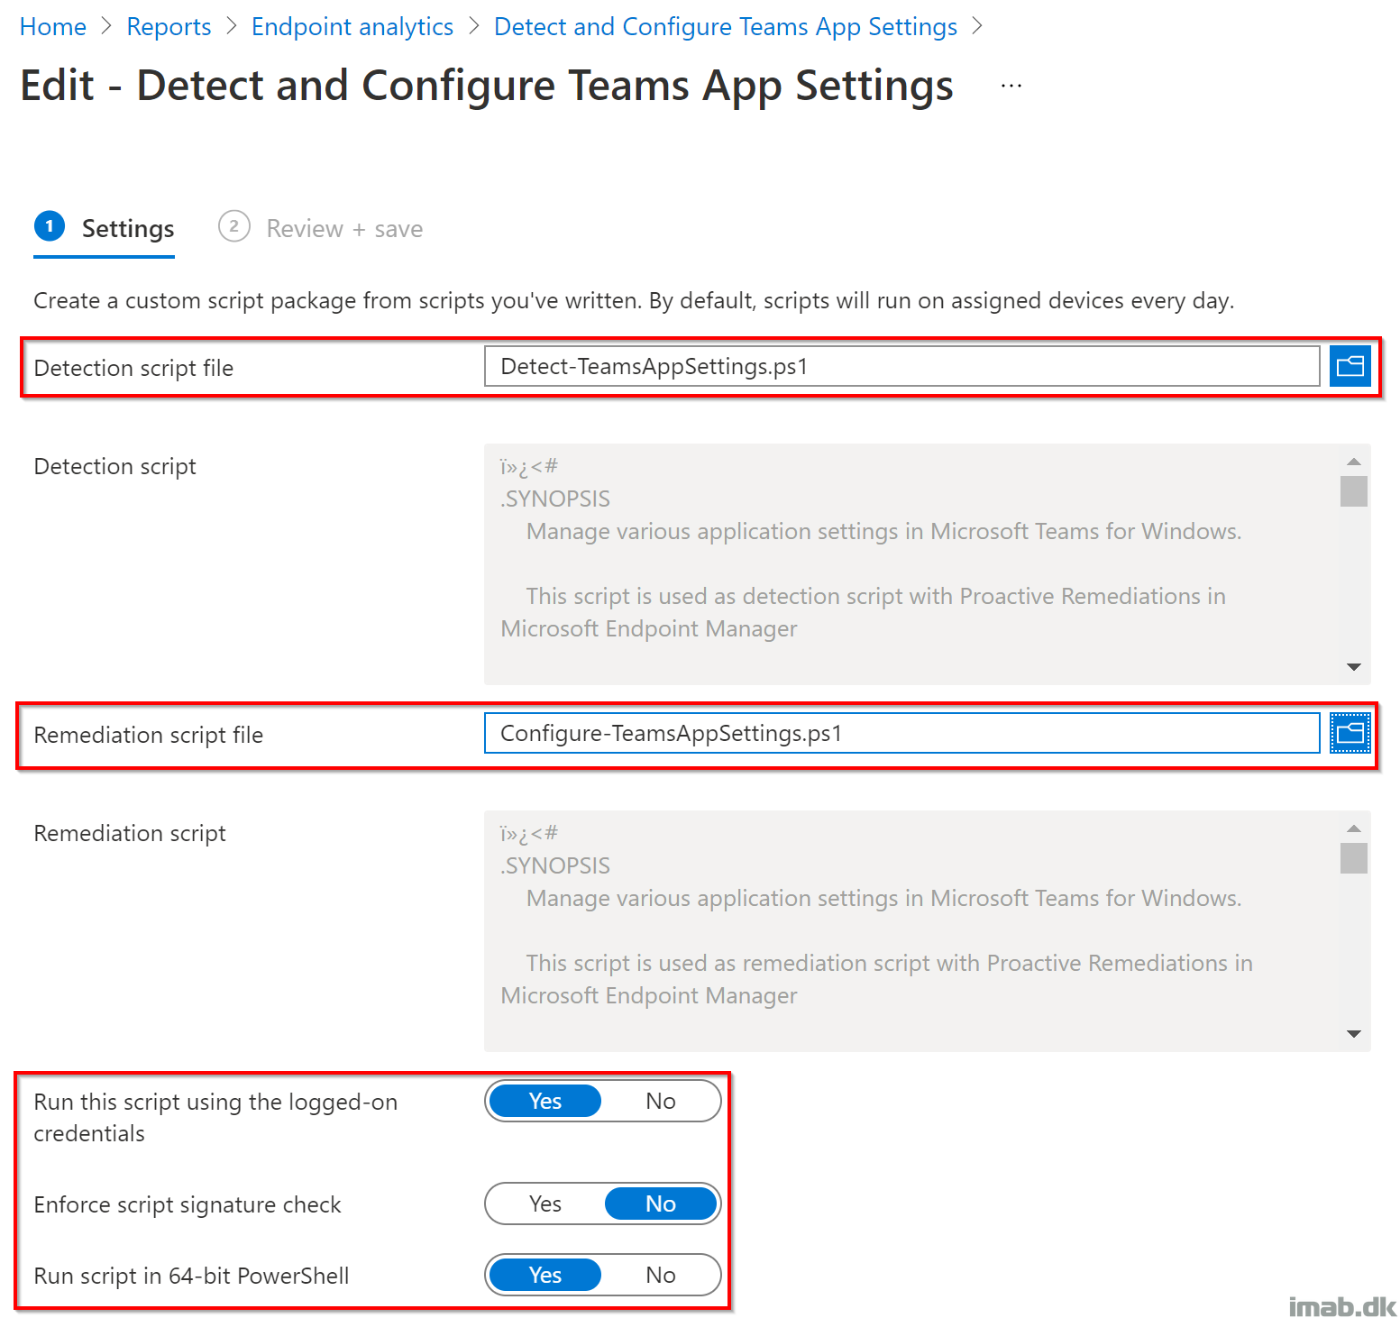
Task: Click the Detection script scrollbar thumb
Action: point(1353,491)
